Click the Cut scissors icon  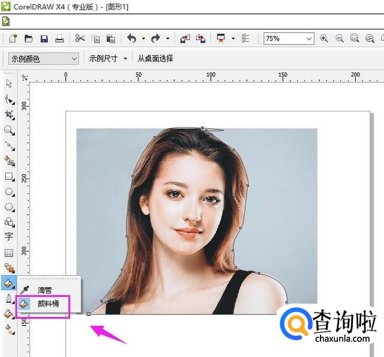80,38
